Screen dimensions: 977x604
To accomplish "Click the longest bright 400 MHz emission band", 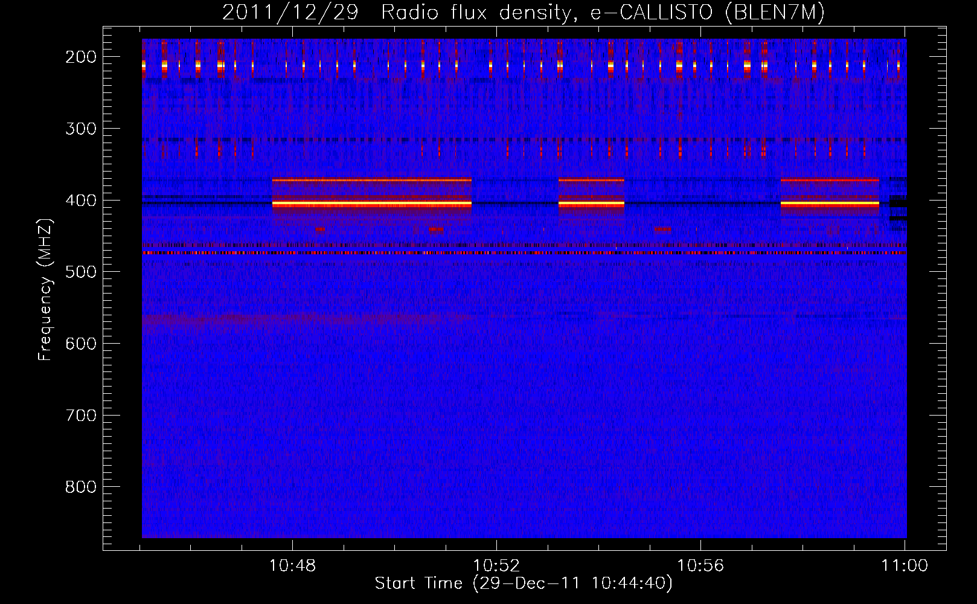I will click(372, 204).
